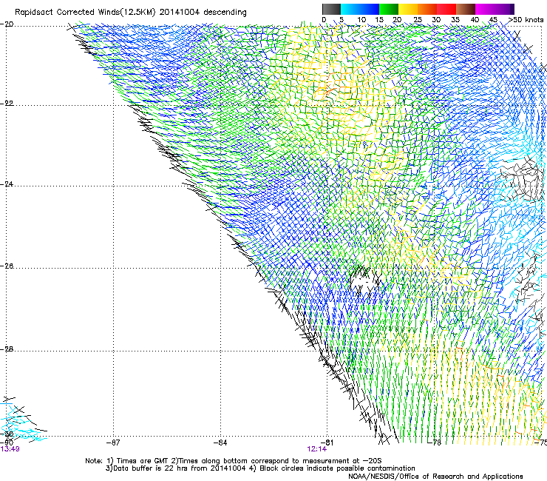Click the purple 13:49 swath time label

[10, 449]
